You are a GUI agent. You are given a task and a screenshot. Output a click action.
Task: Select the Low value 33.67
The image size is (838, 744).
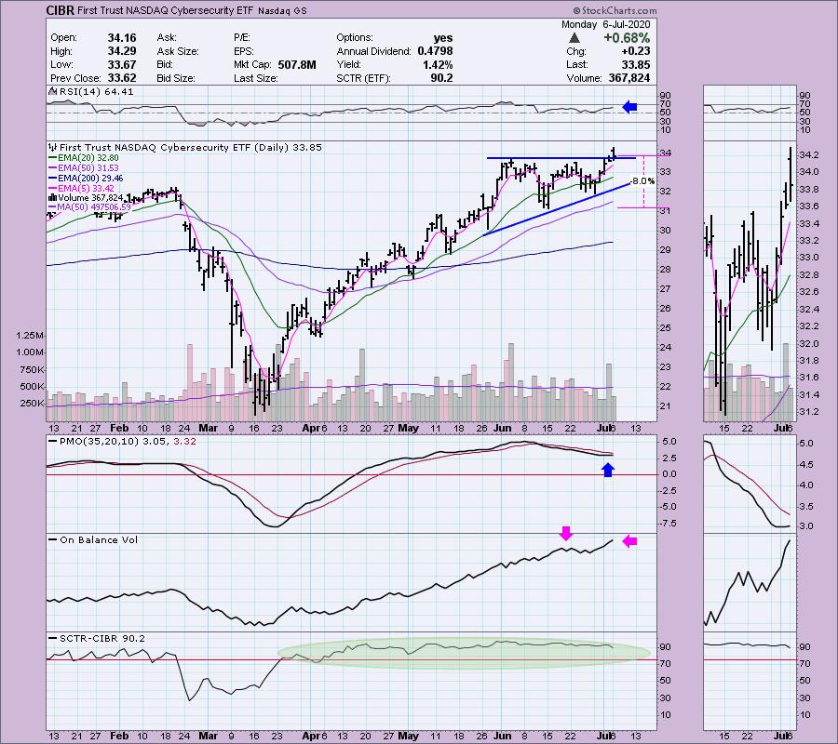pos(122,64)
